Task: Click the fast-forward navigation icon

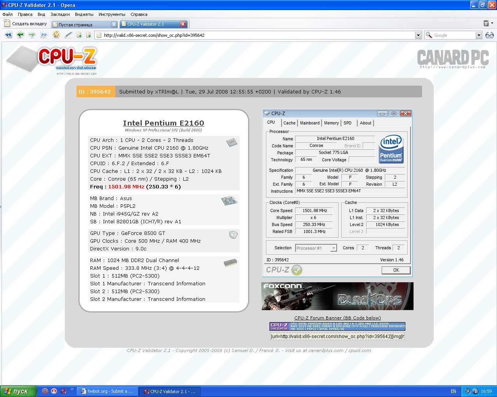Action: click(44, 35)
